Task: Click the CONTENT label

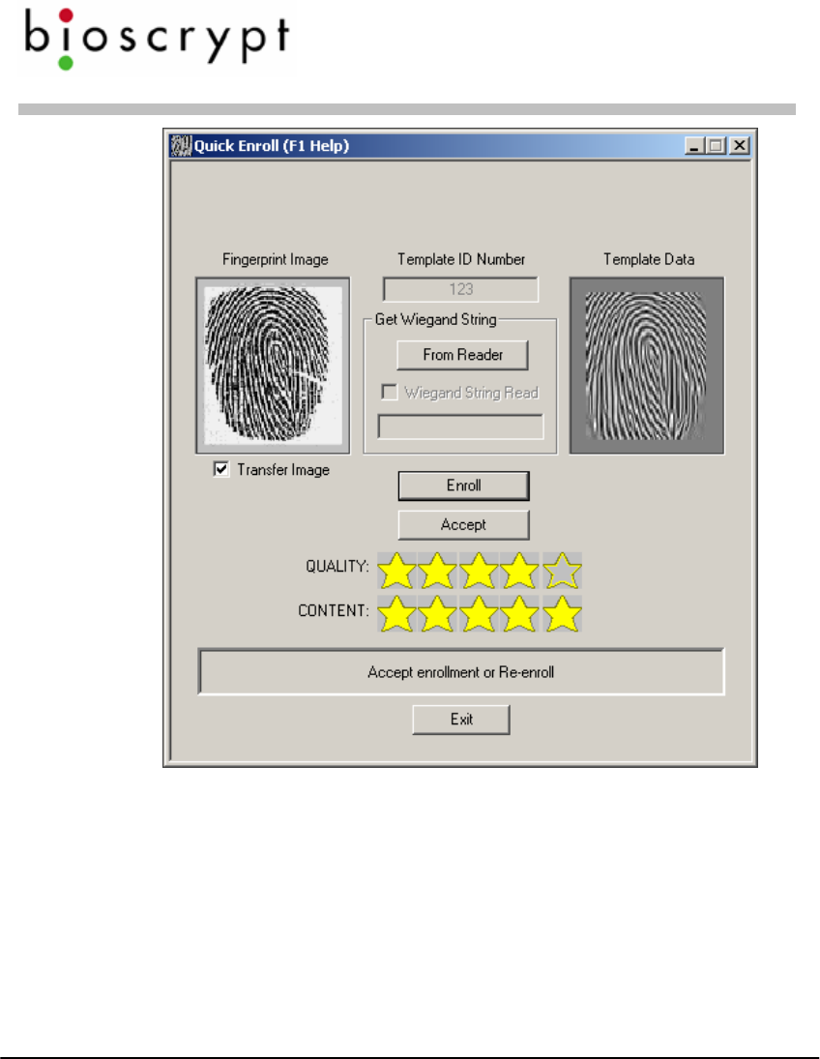Action: click(x=334, y=610)
